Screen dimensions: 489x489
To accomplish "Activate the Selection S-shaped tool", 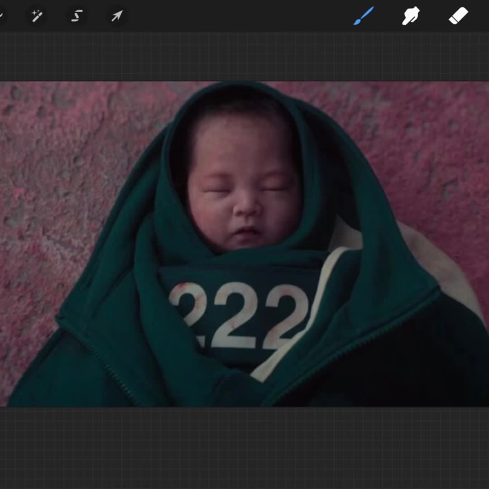I will click(77, 16).
